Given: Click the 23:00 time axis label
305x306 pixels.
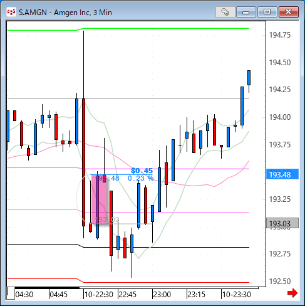Looking at the screenshot, I should [x=162, y=295].
